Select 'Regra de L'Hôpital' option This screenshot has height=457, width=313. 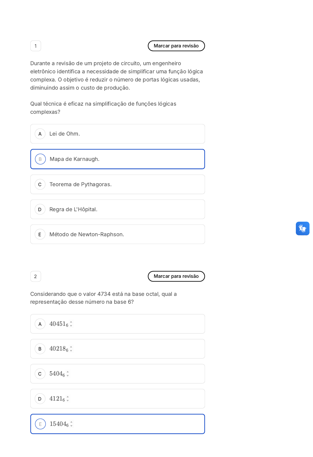(117, 209)
